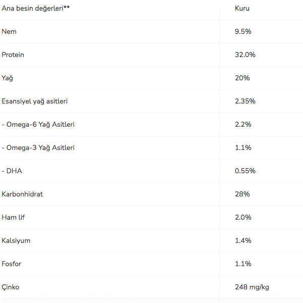The width and height of the screenshot is (303, 303).
Task: Click the 9.5% moisture value
Action: (x=243, y=31)
